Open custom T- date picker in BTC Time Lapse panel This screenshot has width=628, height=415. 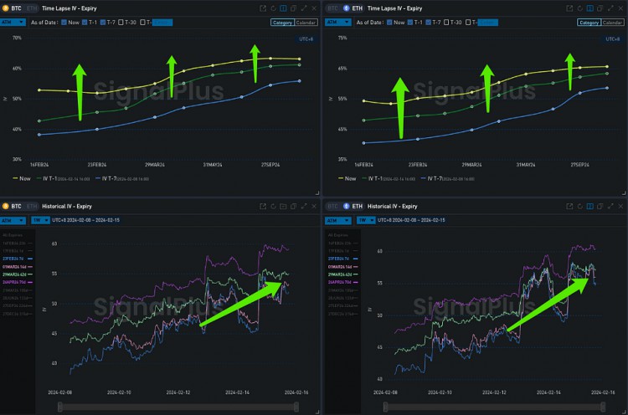coord(162,23)
